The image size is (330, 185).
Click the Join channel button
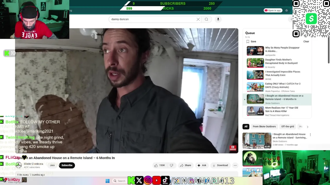tap(52, 165)
